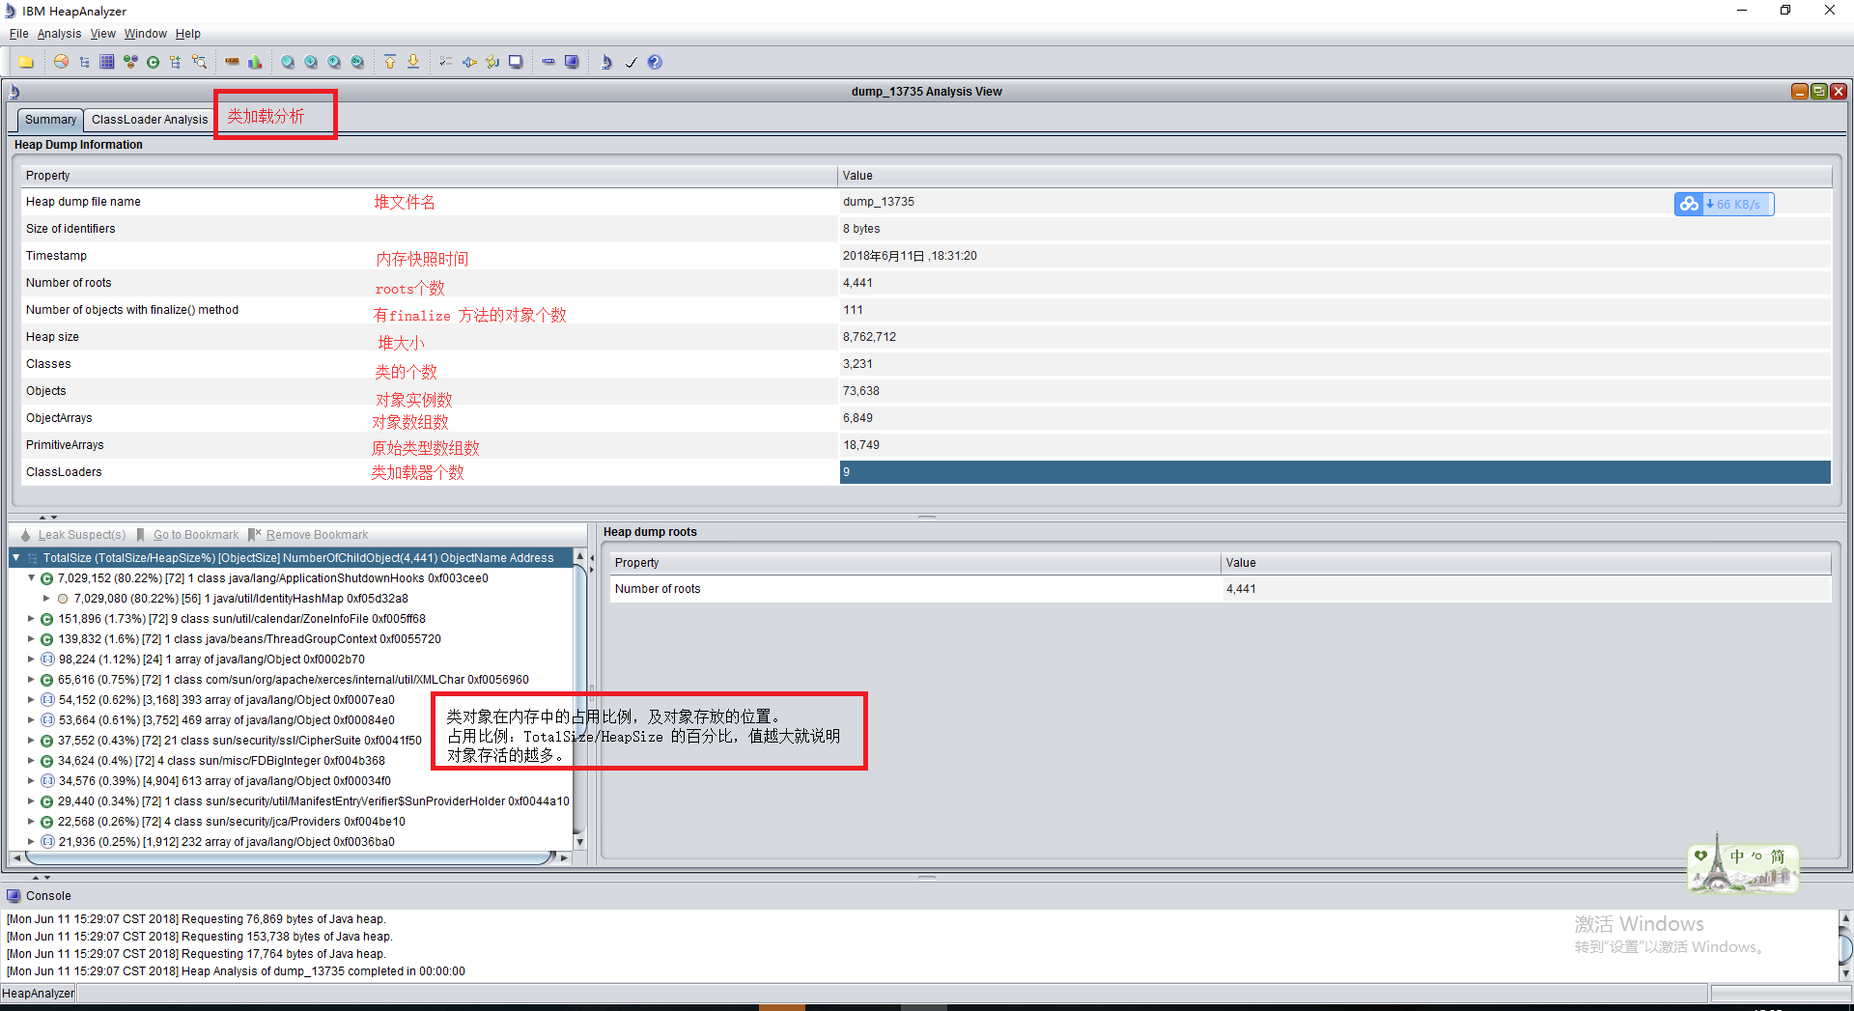
Task: Open help with the question mark icon
Action: click(655, 62)
